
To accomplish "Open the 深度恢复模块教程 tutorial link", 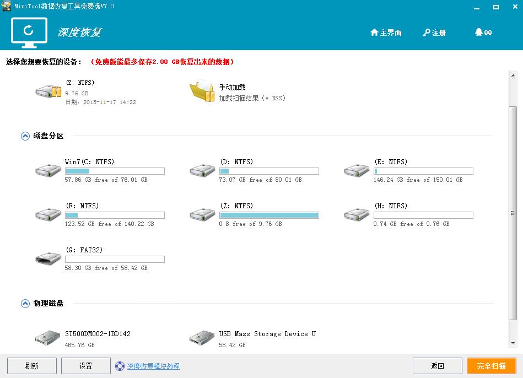I will click(x=153, y=366).
